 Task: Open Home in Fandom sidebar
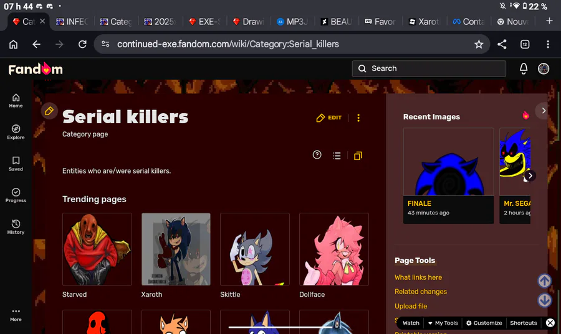pos(16,101)
